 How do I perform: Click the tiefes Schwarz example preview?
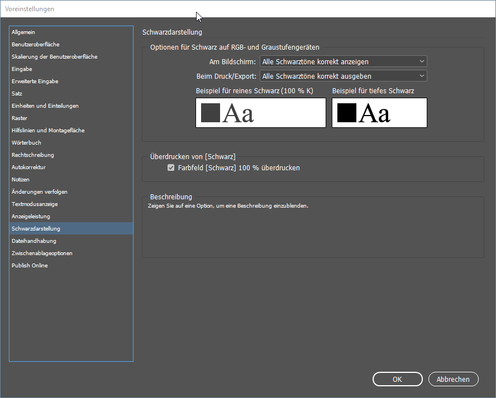tap(379, 113)
